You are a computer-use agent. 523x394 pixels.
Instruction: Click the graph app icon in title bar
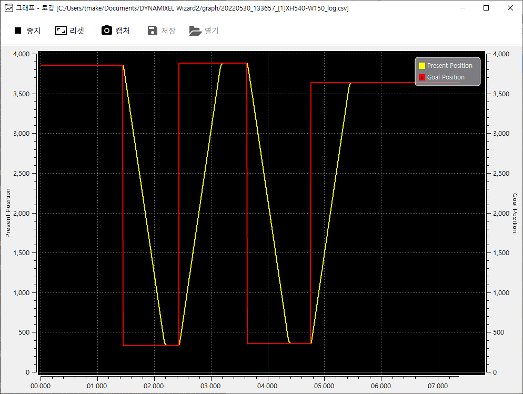[x=8, y=8]
